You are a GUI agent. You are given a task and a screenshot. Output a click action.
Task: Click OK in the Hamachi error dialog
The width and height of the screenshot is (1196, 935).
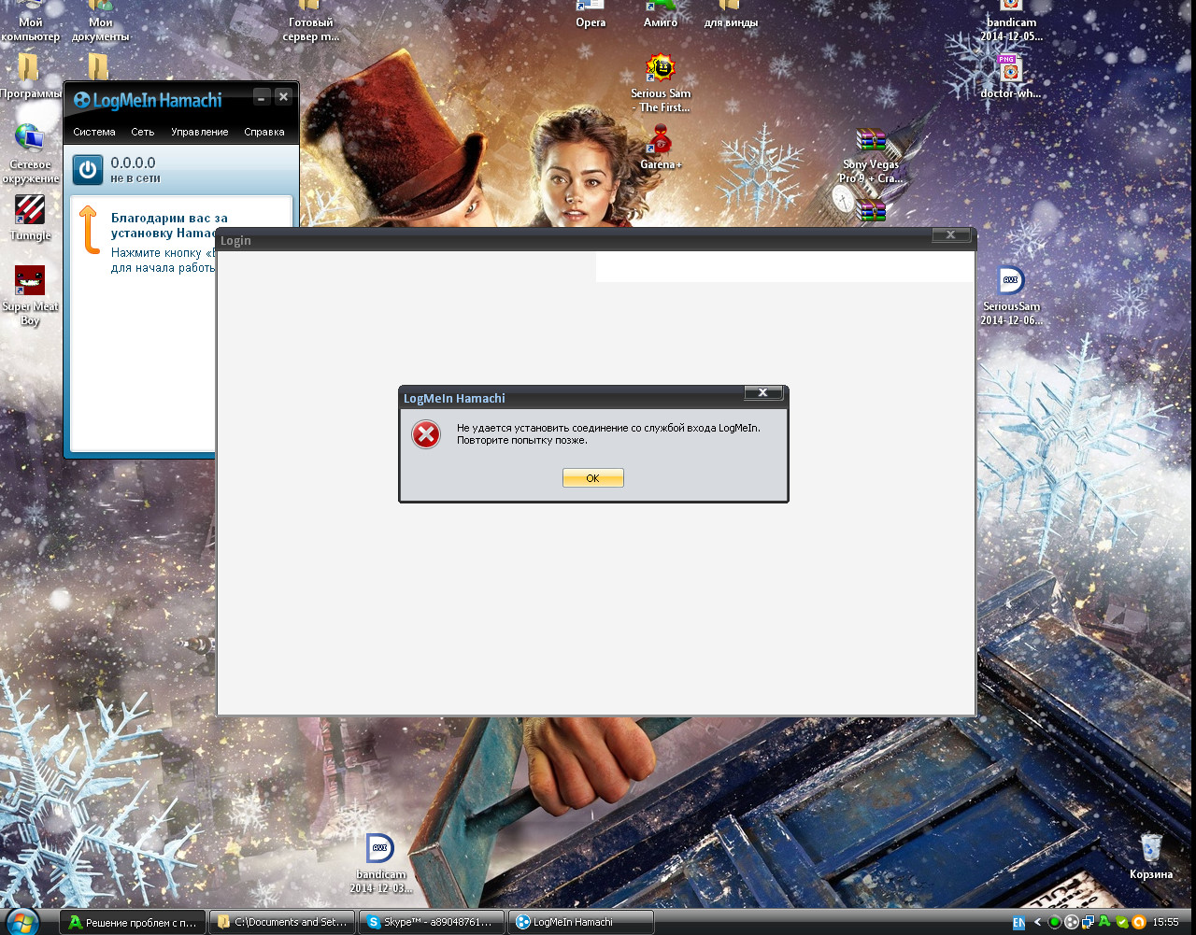pos(592,478)
